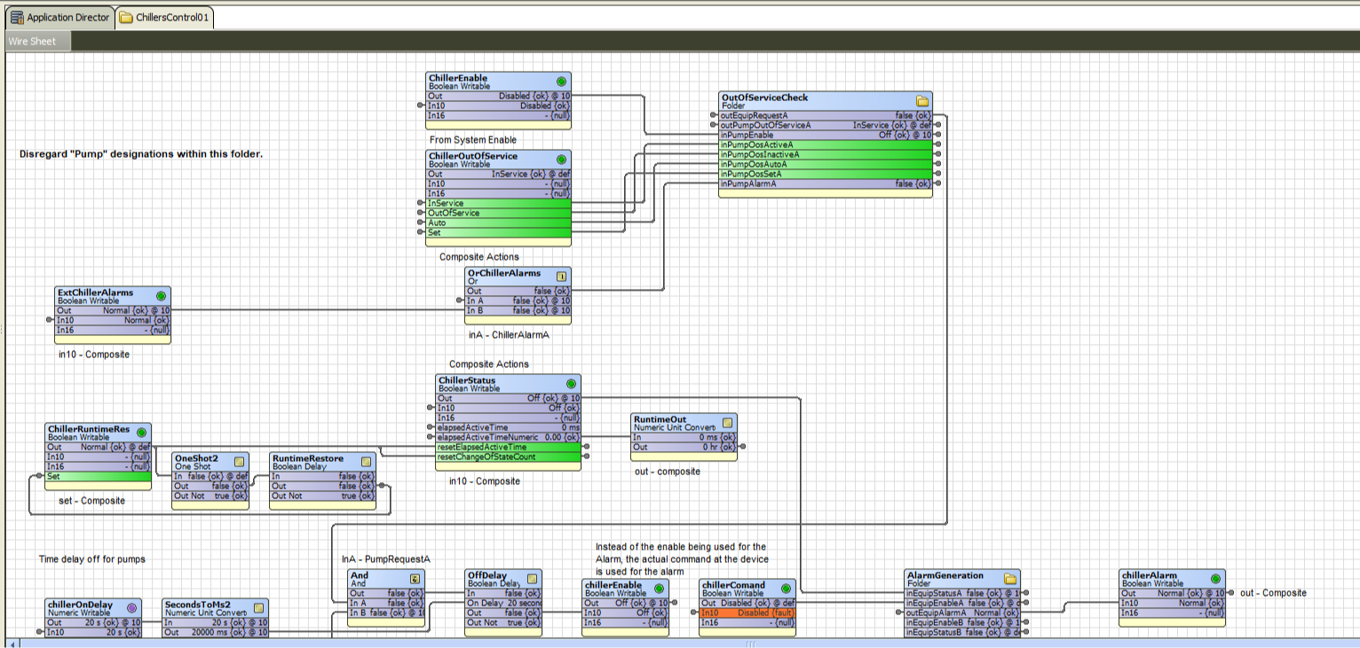Click the ExtChillerAlarms green status icon

point(161,296)
